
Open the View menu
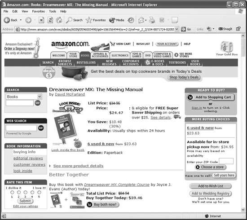click(25, 11)
